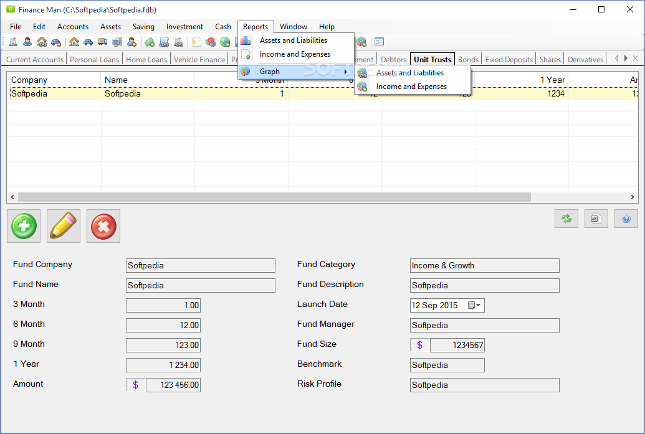Image resolution: width=645 pixels, height=434 pixels.
Task: Click the table scrollbar right arrow
Action: point(633,197)
